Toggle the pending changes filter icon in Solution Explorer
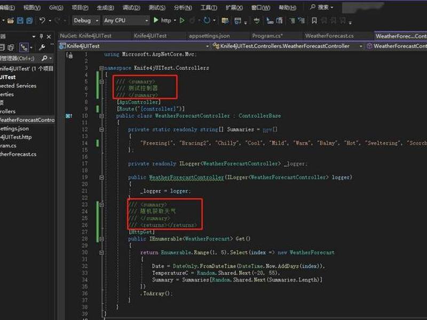Image resolution: width=427 pixels, height=320 pixels. [x=24, y=47]
